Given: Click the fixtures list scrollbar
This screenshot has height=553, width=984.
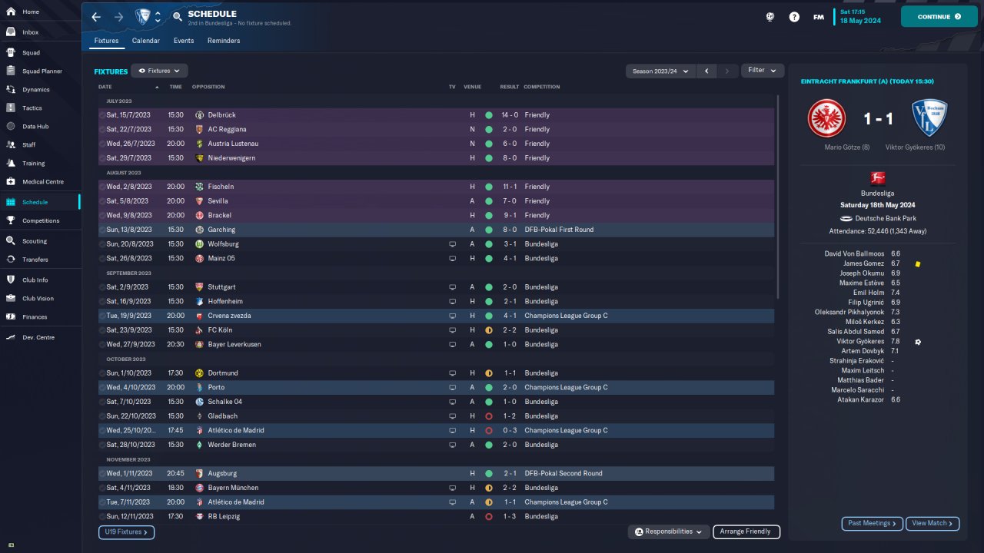Looking at the screenshot, I should pyautogui.click(x=778, y=197).
